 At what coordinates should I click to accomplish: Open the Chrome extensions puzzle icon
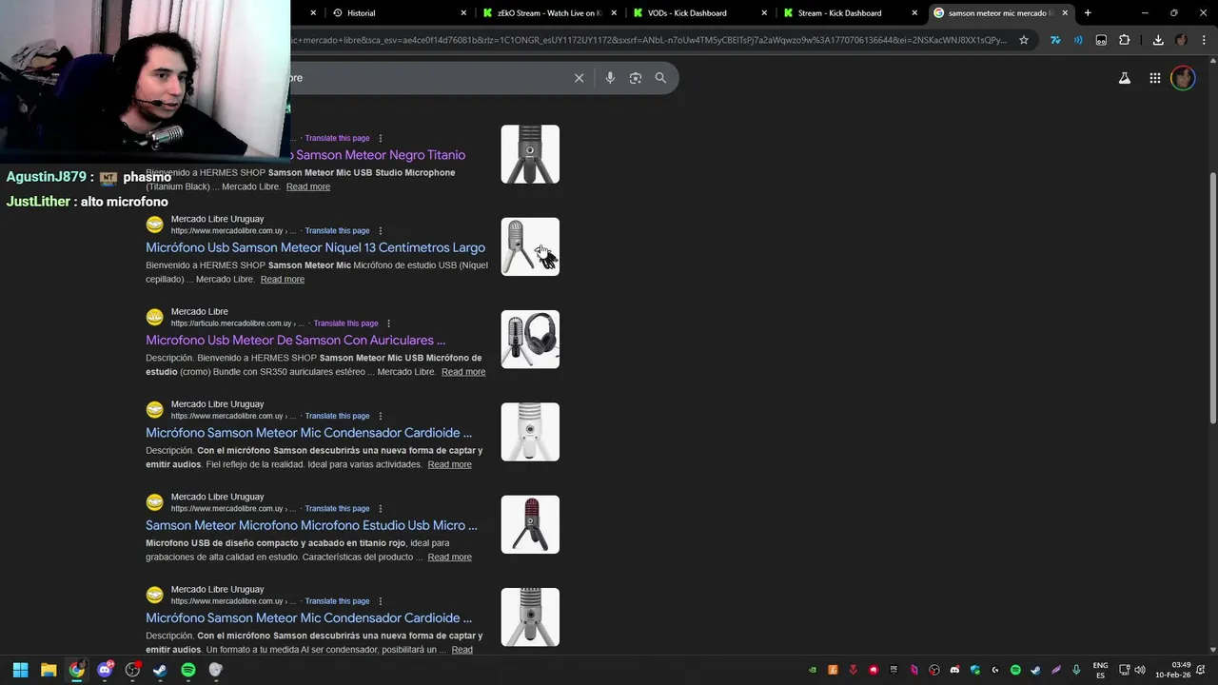1125,40
